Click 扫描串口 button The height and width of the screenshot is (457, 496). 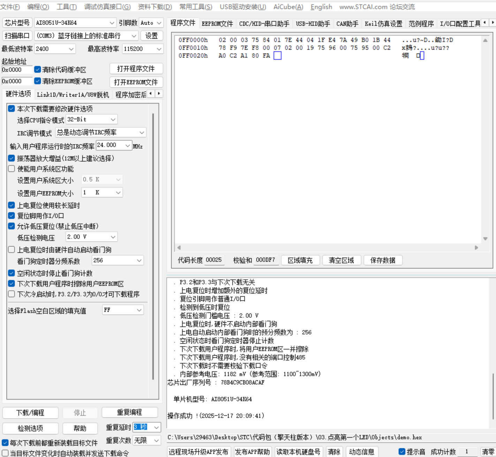tap(17, 36)
